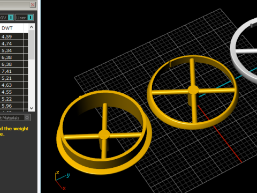
Task: Select the 5,22 DWT cell
Action: (12, 99)
